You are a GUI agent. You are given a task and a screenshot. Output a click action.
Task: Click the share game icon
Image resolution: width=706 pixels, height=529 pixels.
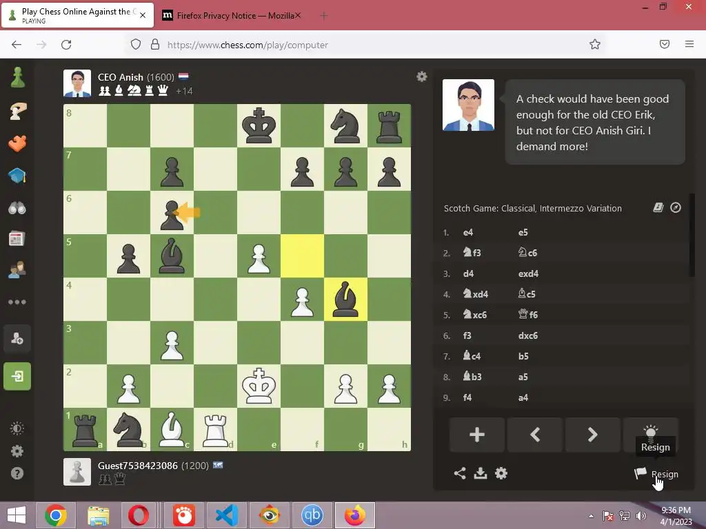(x=460, y=473)
